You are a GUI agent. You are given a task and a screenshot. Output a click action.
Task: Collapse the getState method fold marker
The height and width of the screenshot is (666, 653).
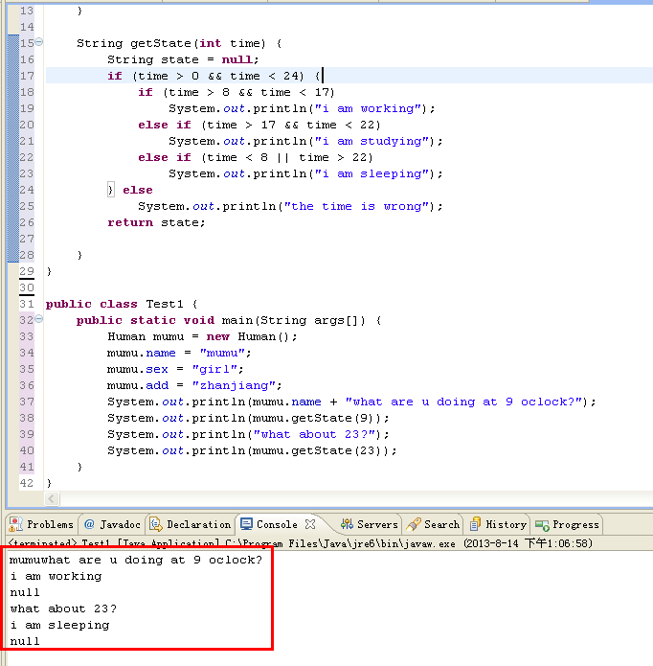click(x=38, y=41)
